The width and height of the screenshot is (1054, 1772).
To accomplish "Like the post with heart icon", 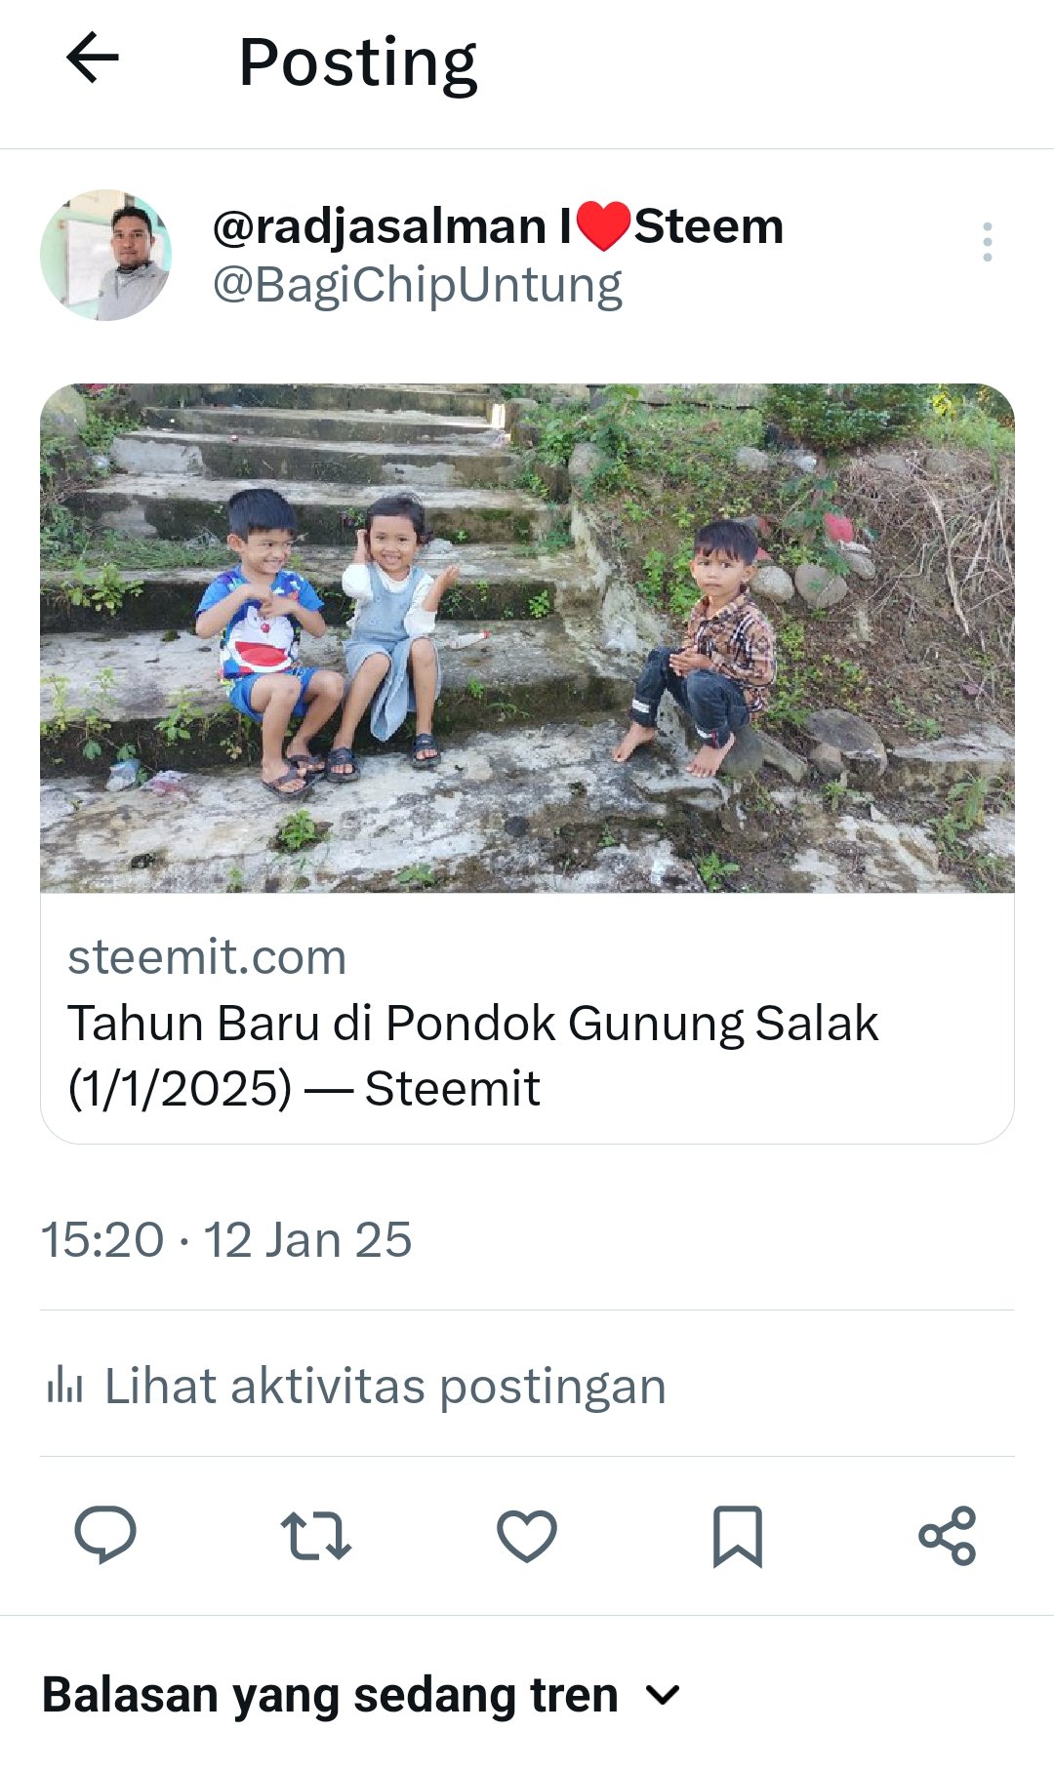I will tap(527, 1536).
